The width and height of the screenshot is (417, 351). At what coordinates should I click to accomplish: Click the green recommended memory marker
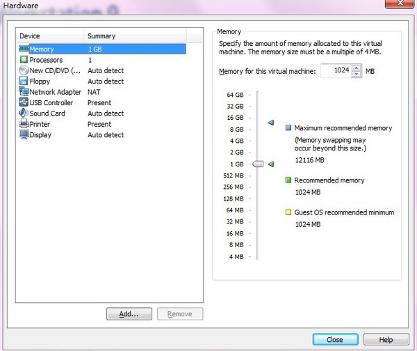click(271, 164)
